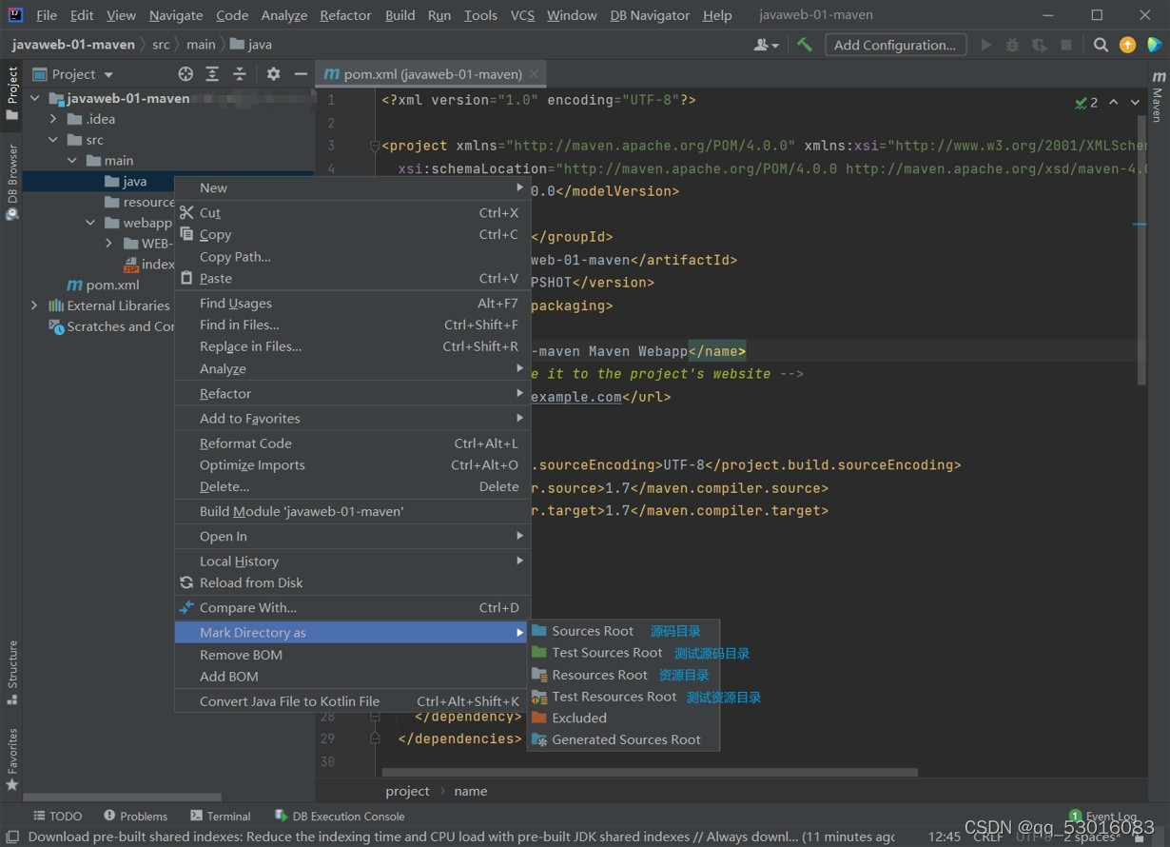Click the name breadcrumb below editor
Screen dimensions: 1170x847
click(471, 791)
